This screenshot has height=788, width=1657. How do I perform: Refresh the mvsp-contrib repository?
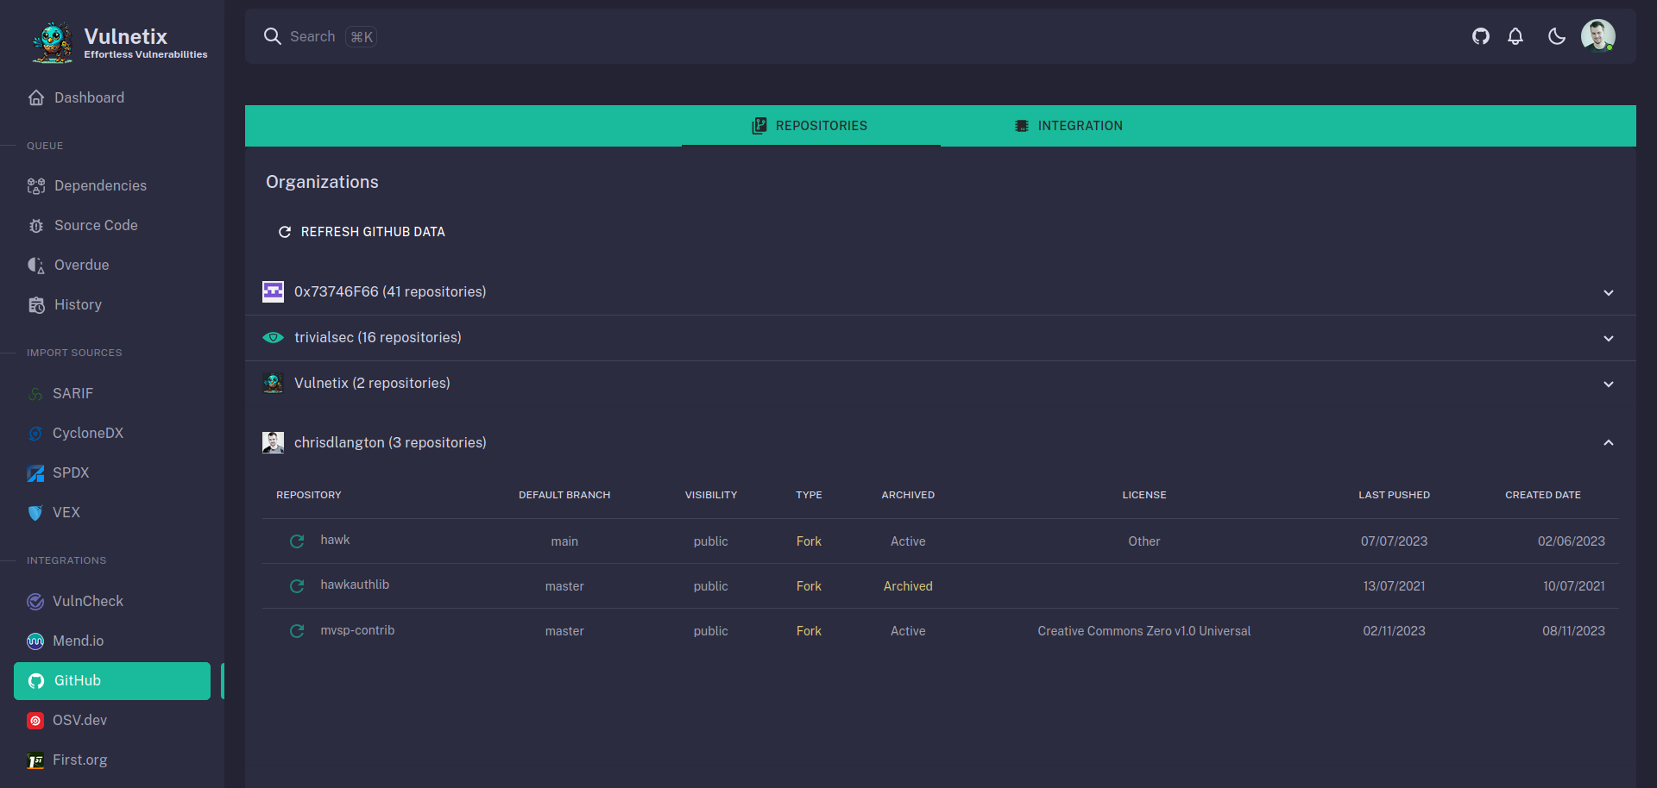[297, 631]
